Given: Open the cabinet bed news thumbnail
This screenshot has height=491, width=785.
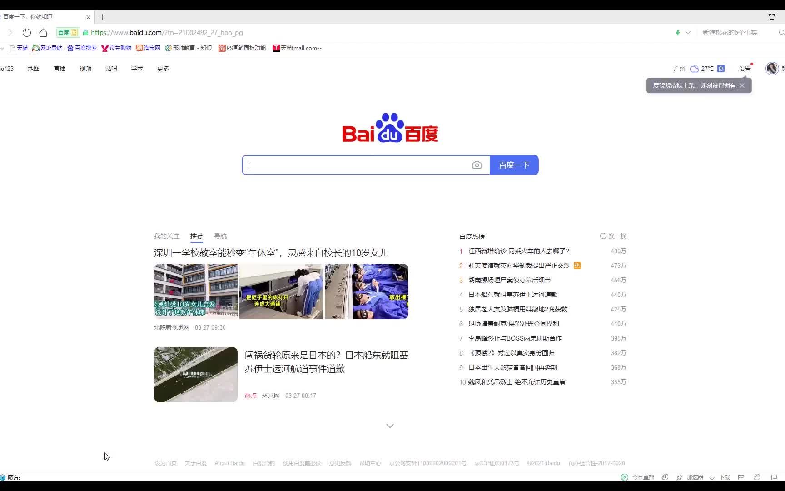Looking at the screenshot, I should pos(281,291).
